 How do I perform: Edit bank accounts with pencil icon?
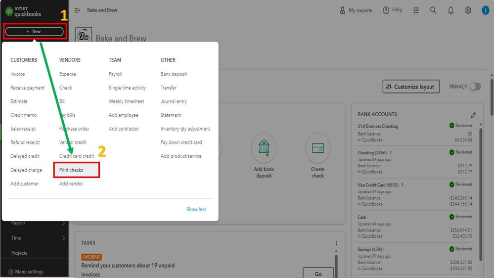pyautogui.click(x=473, y=115)
